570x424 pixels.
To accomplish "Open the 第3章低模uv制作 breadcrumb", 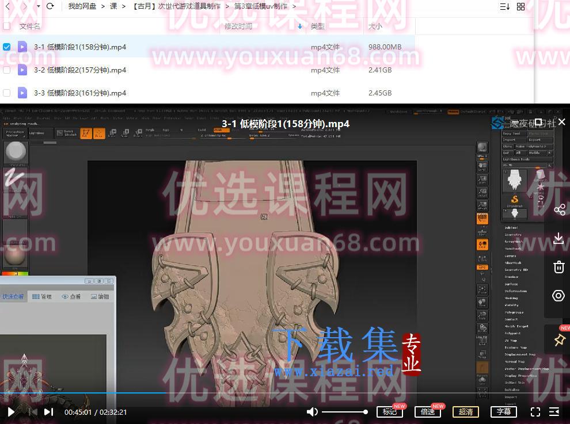I will [x=261, y=6].
